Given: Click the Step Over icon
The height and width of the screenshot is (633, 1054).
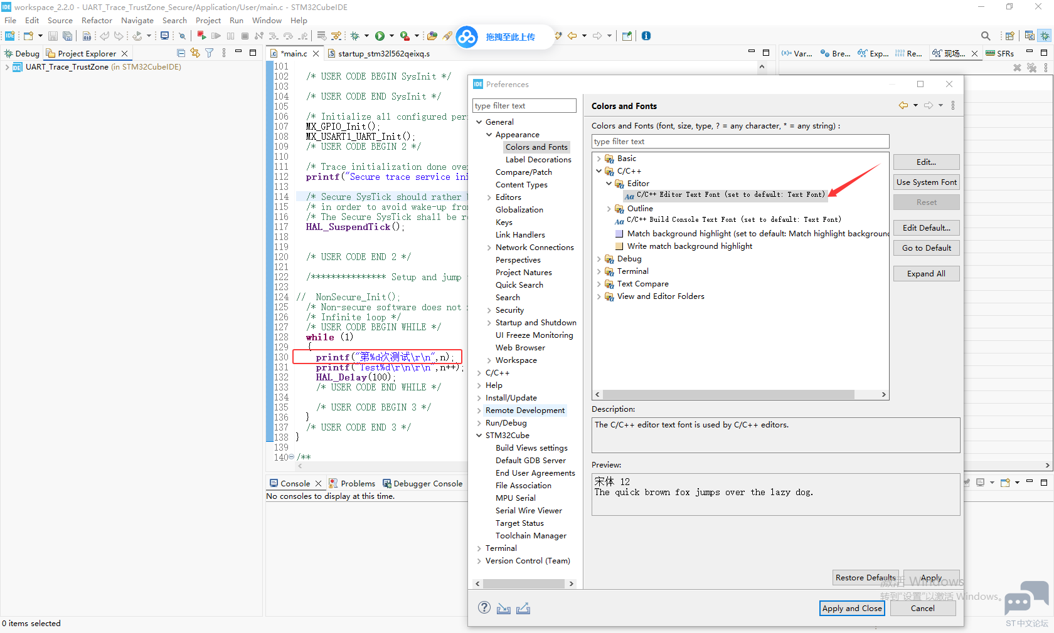Looking at the screenshot, I should [288, 36].
